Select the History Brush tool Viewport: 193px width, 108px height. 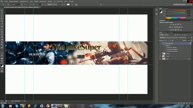point(2,34)
